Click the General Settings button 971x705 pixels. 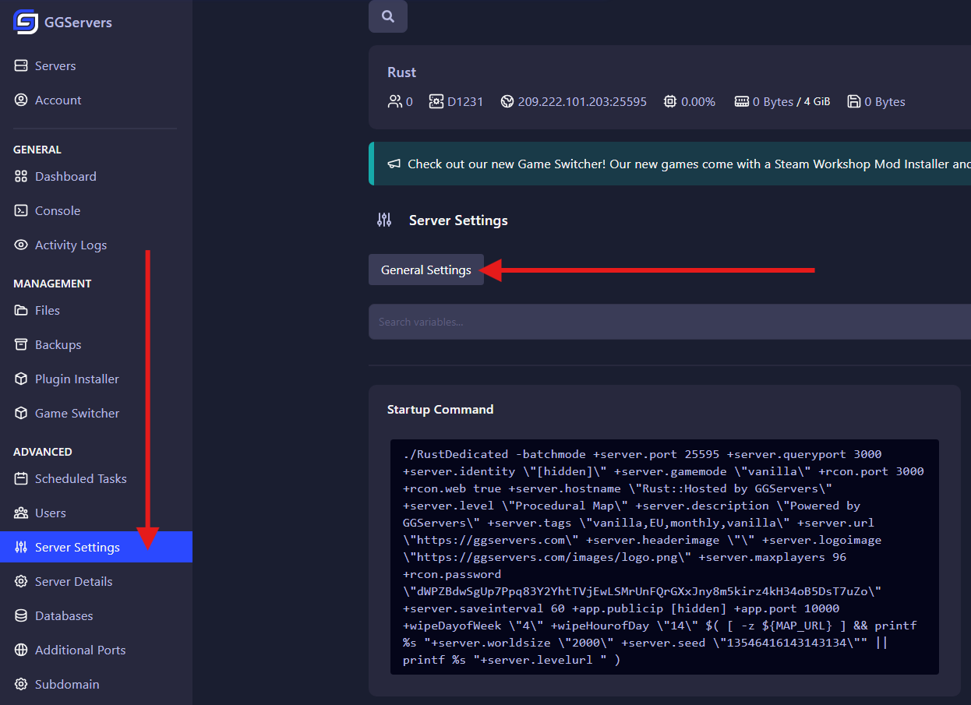(425, 270)
